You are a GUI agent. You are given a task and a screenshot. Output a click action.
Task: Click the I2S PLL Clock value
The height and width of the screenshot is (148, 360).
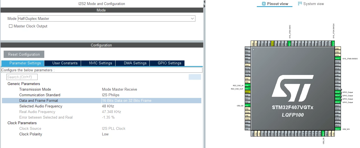coord(114,128)
